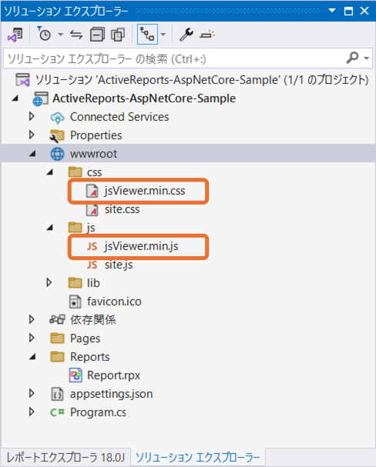Open the pending changes filter clock icon
The height and width of the screenshot is (467, 376).
pyautogui.click(x=45, y=35)
